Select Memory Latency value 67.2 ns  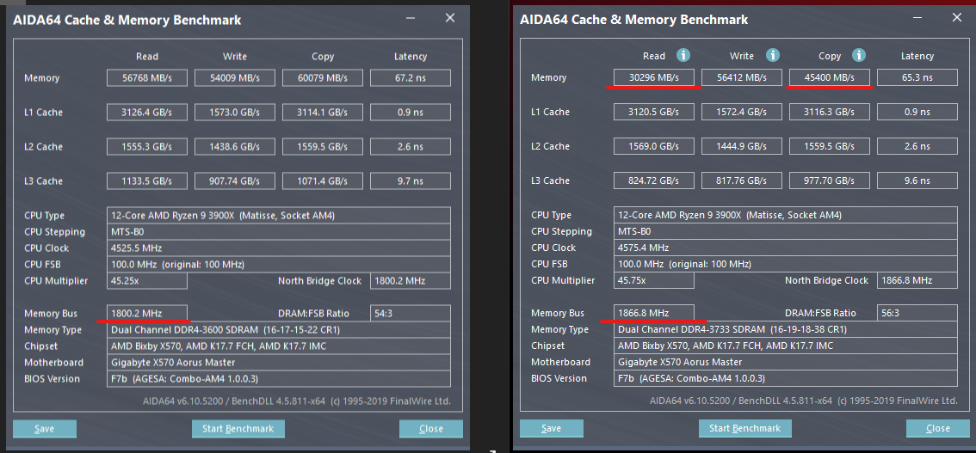pos(411,78)
